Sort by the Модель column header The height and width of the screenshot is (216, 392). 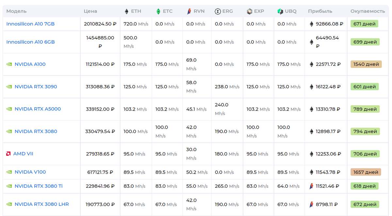coord(16,11)
